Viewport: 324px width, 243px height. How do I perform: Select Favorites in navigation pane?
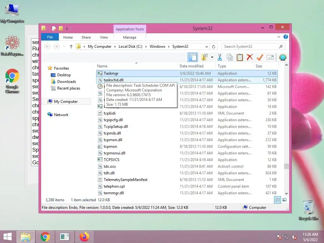[61, 68]
